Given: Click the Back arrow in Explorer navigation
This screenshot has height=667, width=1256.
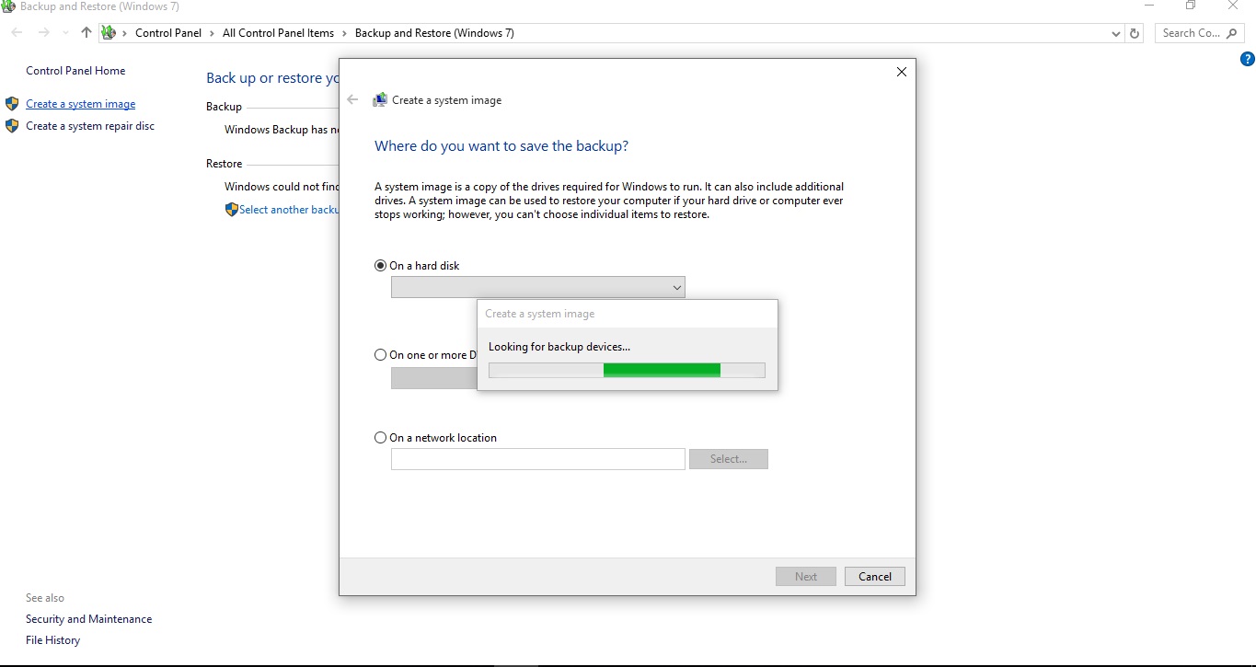Looking at the screenshot, I should [17, 32].
